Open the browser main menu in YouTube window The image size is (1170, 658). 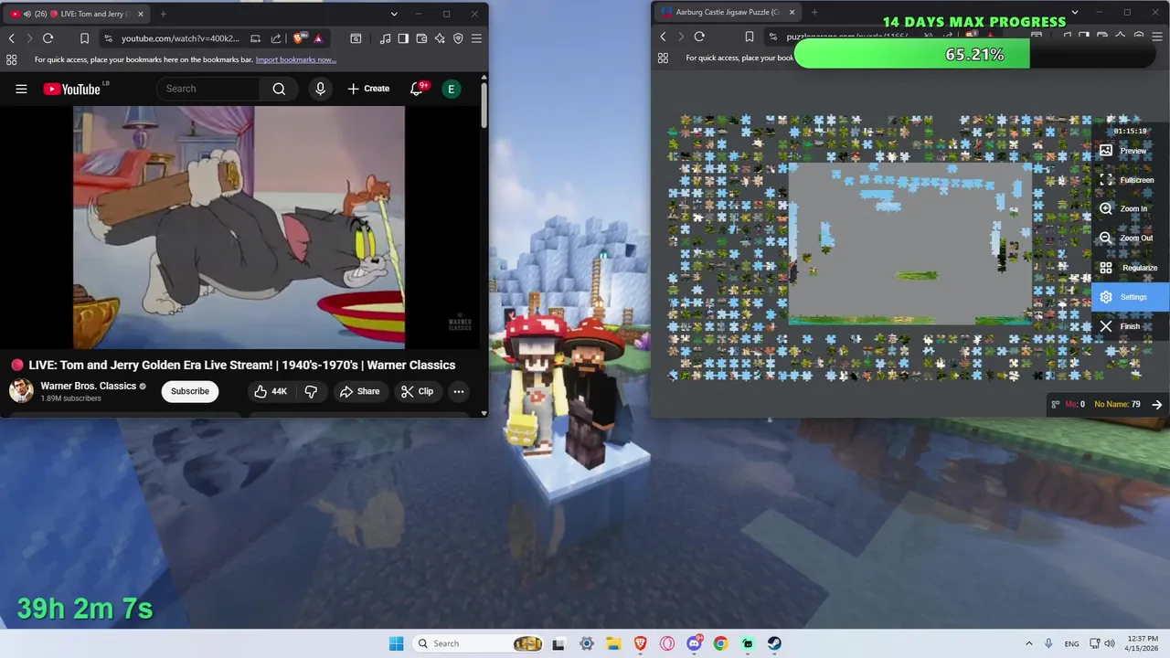click(476, 38)
